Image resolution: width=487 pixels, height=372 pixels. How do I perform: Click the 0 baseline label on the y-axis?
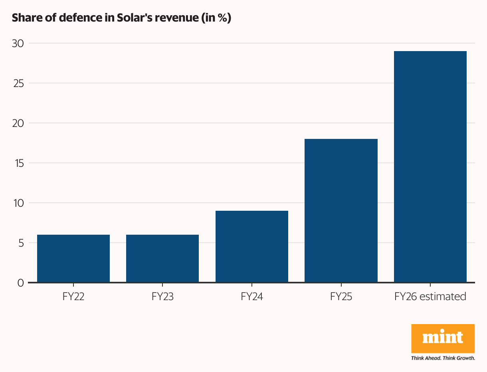coord(21,283)
